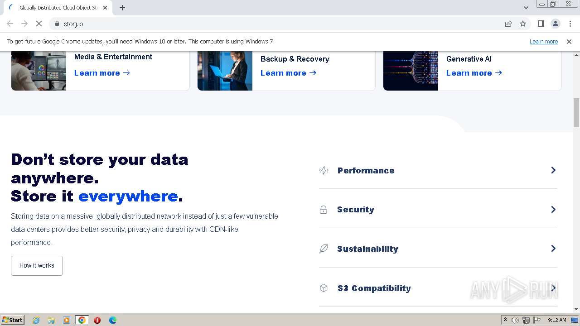The height and width of the screenshot is (326, 580).
Task: Stop loading the page in Chrome
Action: pos(39,24)
